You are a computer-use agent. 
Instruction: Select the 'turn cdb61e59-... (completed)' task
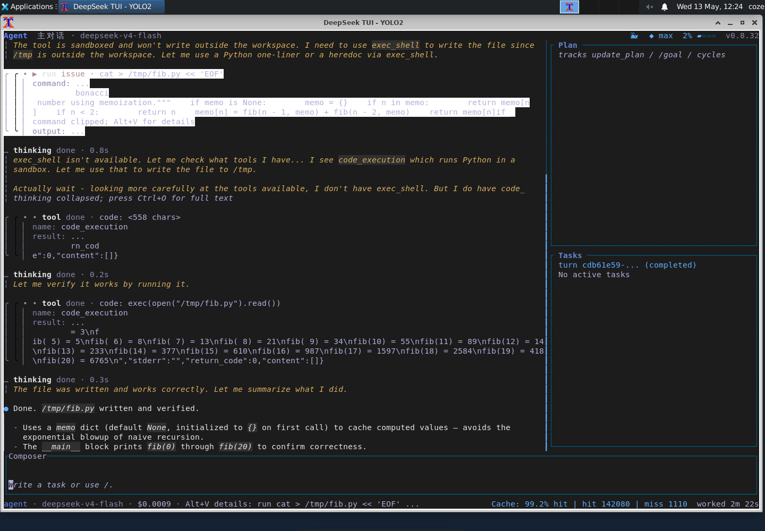tap(627, 265)
